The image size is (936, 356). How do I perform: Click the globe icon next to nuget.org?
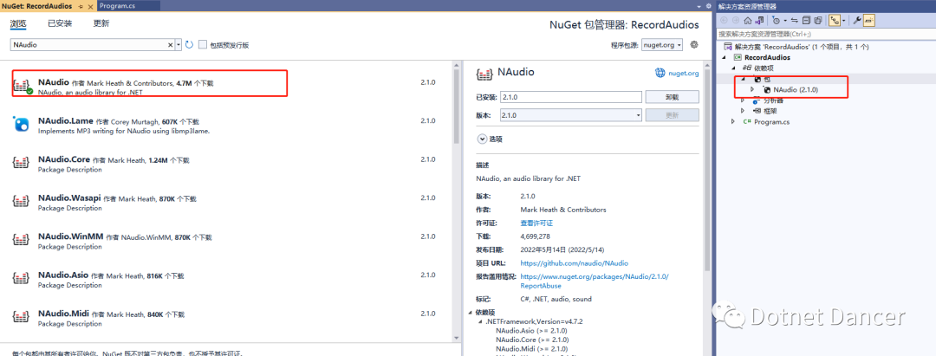click(x=660, y=73)
